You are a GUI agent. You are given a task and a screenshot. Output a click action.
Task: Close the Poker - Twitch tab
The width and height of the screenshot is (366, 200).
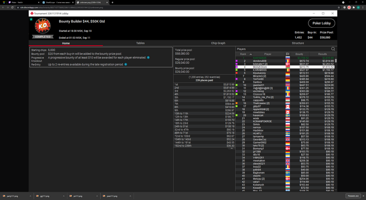click(x=39, y=2)
